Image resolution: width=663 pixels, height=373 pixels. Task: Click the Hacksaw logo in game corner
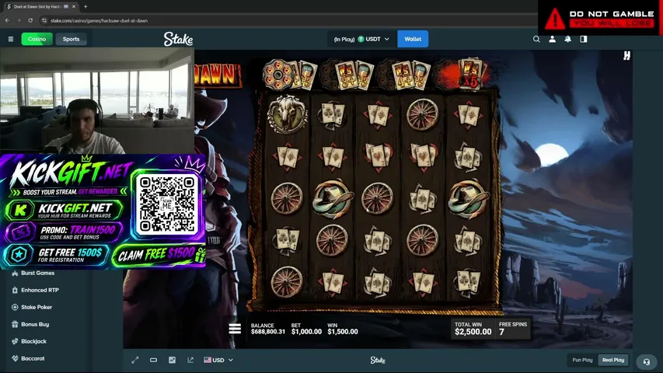point(626,56)
